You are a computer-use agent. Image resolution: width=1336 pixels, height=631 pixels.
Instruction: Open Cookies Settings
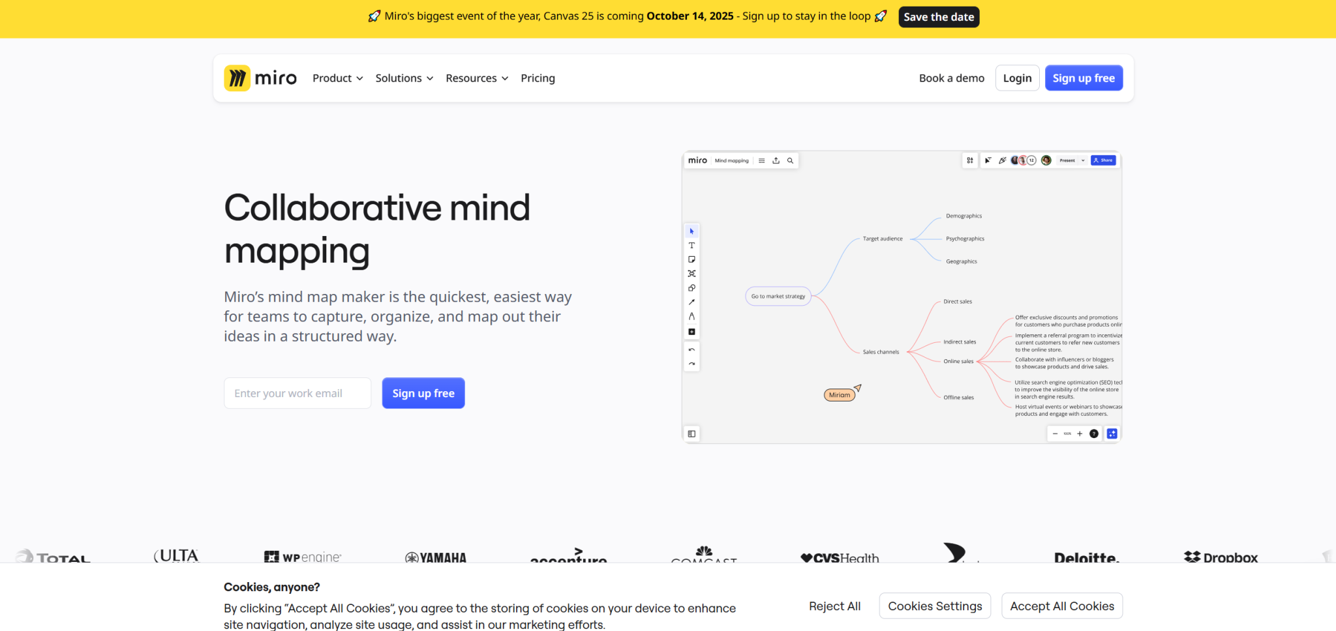(x=935, y=606)
